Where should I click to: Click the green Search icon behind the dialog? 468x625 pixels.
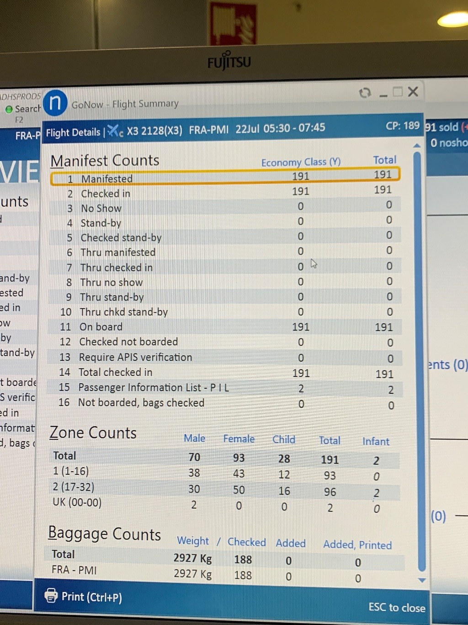[x=9, y=109]
